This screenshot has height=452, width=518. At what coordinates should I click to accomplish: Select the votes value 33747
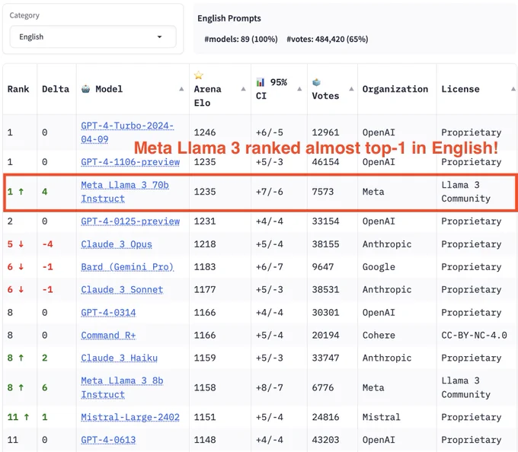pos(325,358)
